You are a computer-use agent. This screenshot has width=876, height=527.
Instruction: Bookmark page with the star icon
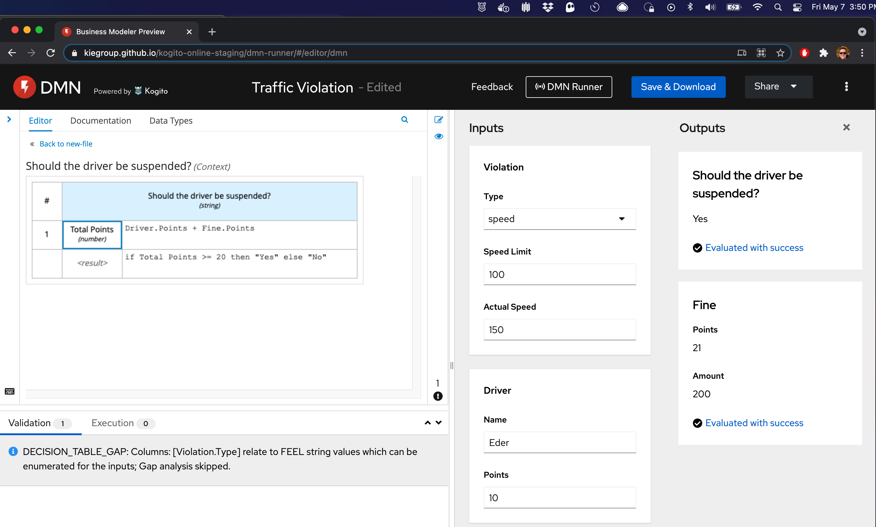780,53
